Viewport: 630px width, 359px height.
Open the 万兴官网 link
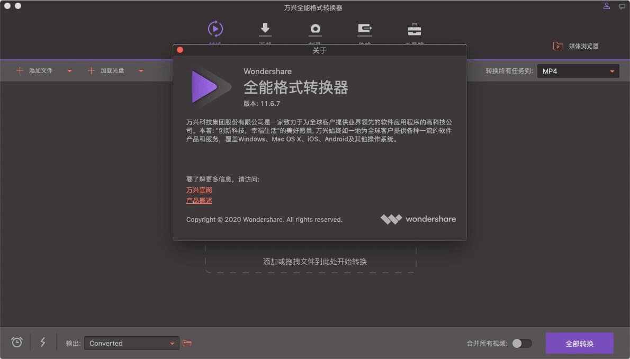point(199,190)
